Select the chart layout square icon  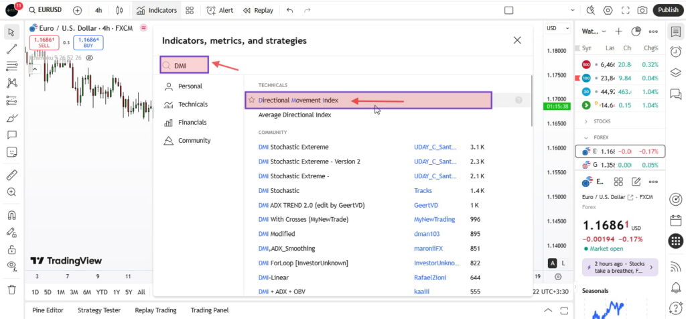[509, 10]
